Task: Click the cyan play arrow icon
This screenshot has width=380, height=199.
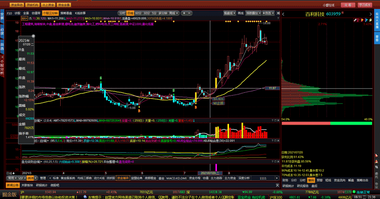Action: (x=366, y=20)
